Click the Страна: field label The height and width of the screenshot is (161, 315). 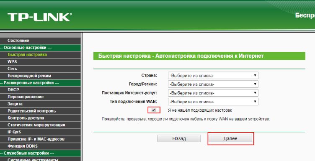coord(149,76)
